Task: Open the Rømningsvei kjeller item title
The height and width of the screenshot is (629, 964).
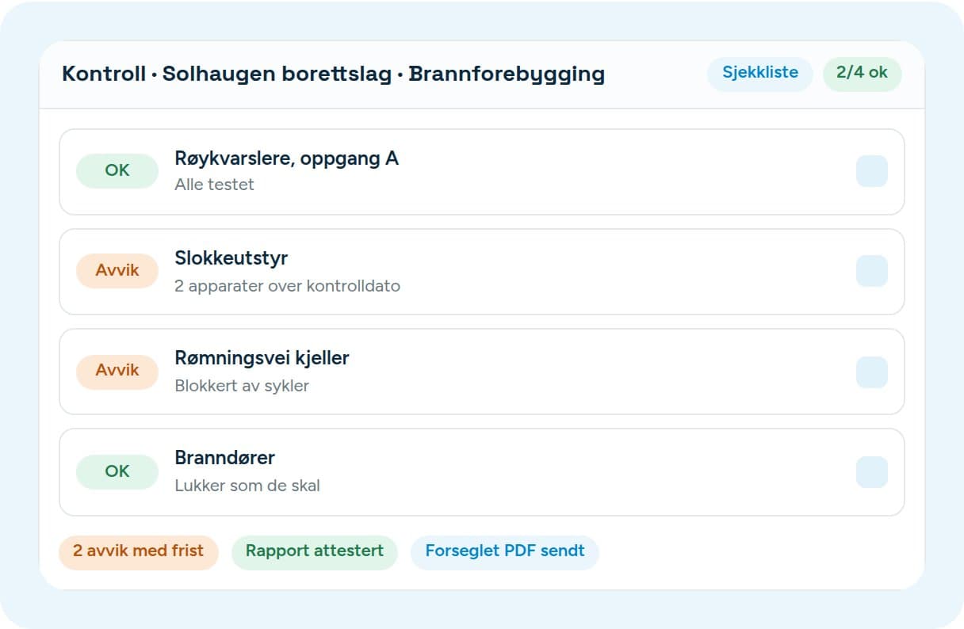Action: coord(262,358)
